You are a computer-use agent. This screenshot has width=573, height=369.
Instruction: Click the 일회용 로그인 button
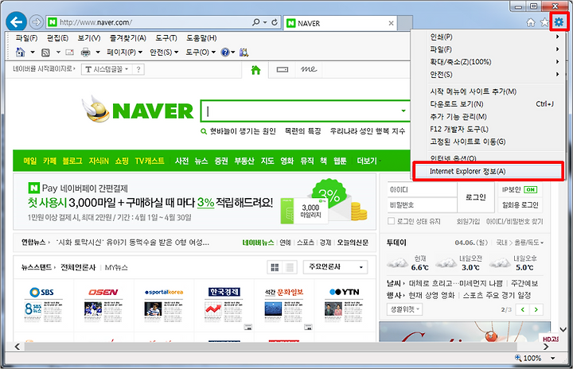520,205
